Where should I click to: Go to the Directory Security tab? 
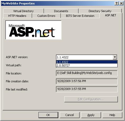(x=100, y=11)
